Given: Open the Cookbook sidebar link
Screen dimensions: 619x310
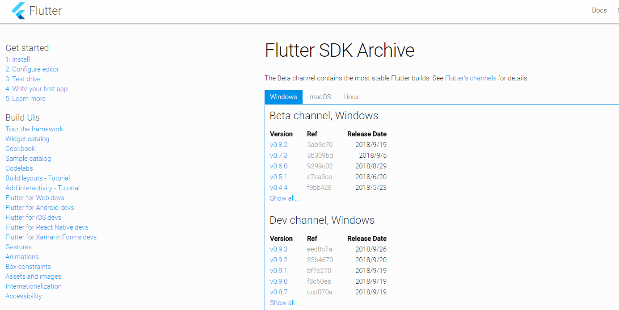Looking at the screenshot, I should point(20,148).
